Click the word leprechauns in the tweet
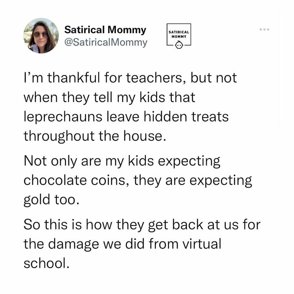Screen dimensions: 294x294 pos(63,117)
